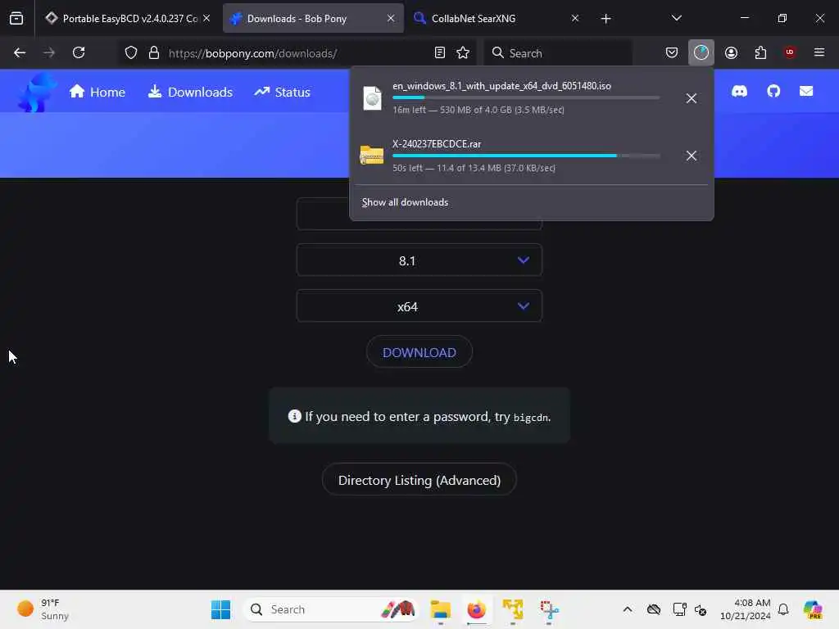Open the rar archive icon in downloads panel
This screenshot has width=839, height=629.
[x=372, y=156]
